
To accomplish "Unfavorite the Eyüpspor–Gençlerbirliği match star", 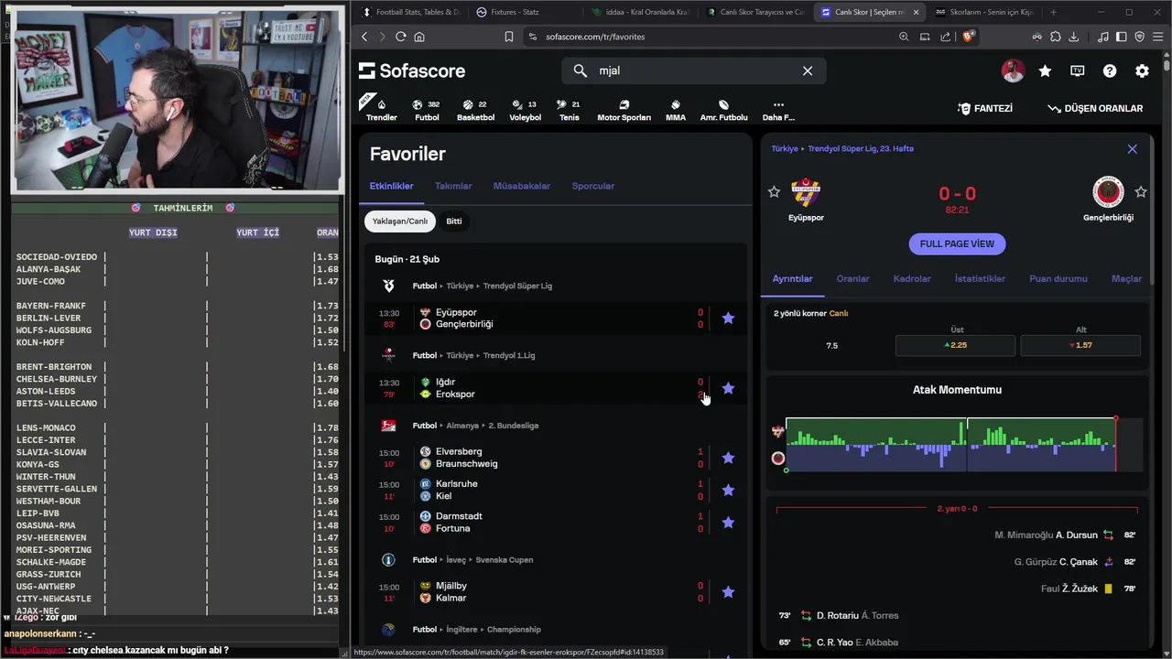I will 728,319.
